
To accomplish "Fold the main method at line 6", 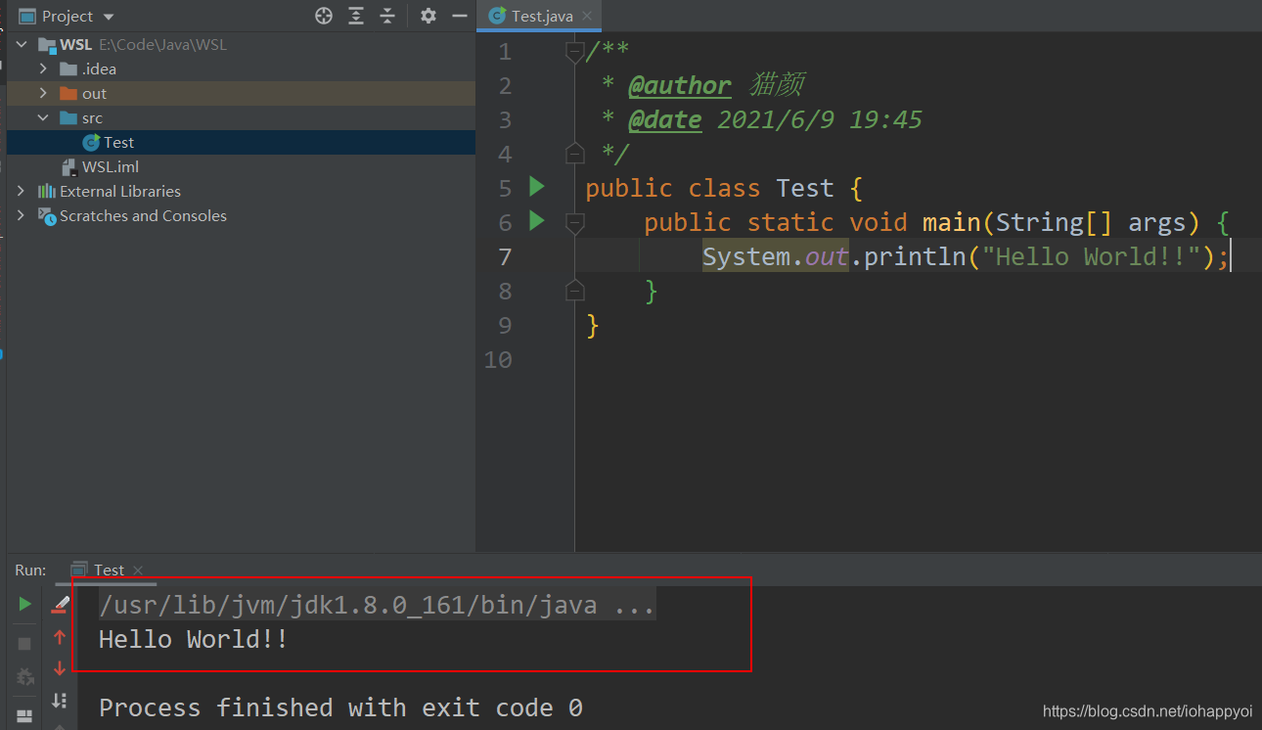I will coord(575,223).
